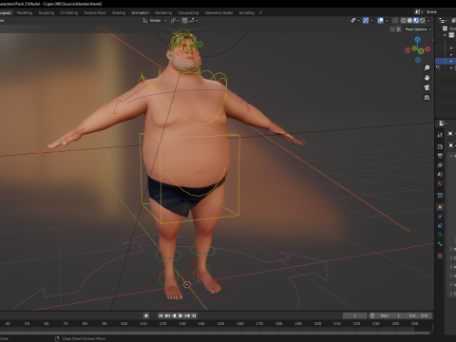Viewport: 456px width, 342px height.
Task: Switch to Layout workspace tab
Action: [5, 12]
